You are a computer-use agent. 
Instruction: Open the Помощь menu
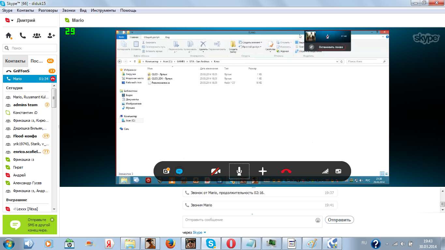pyautogui.click(x=128, y=10)
